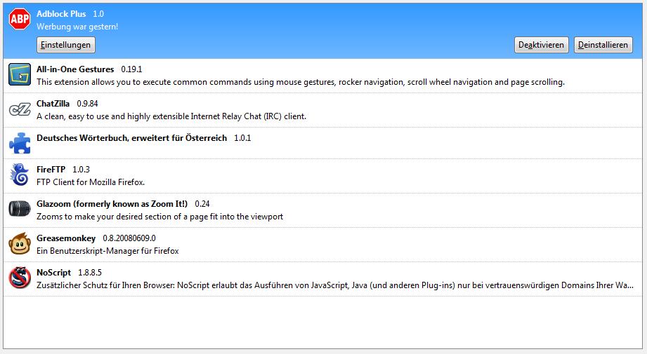Click the NoScript description text
This screenshot has height=354, width=647.
click(x=334, y=285)
